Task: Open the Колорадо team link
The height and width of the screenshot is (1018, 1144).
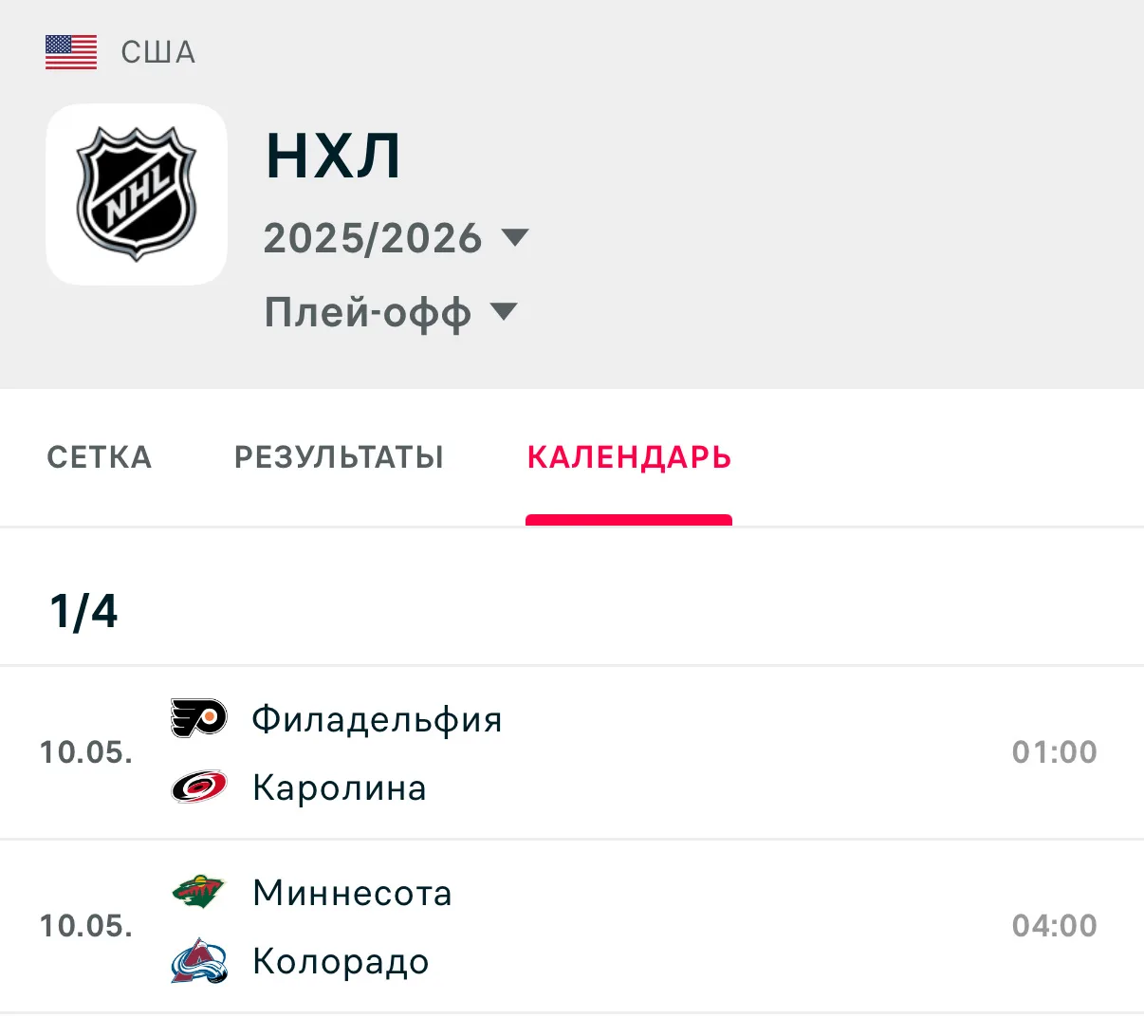Action: pos(341,962)
